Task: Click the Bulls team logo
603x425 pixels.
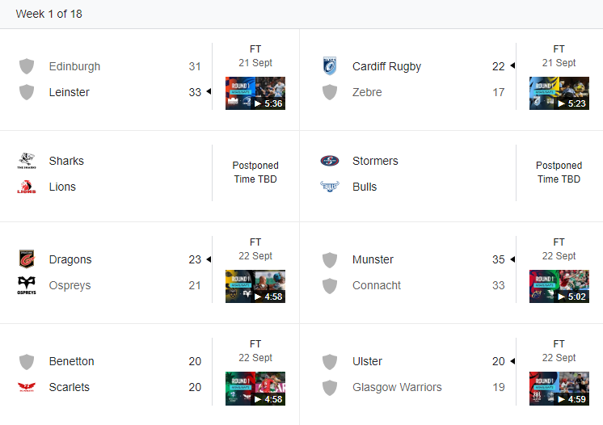Action: click(330, 187)
